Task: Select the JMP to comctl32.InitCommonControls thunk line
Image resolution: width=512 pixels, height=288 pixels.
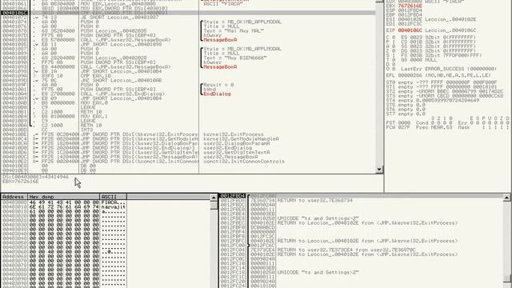Action: [x=138, y=162]
